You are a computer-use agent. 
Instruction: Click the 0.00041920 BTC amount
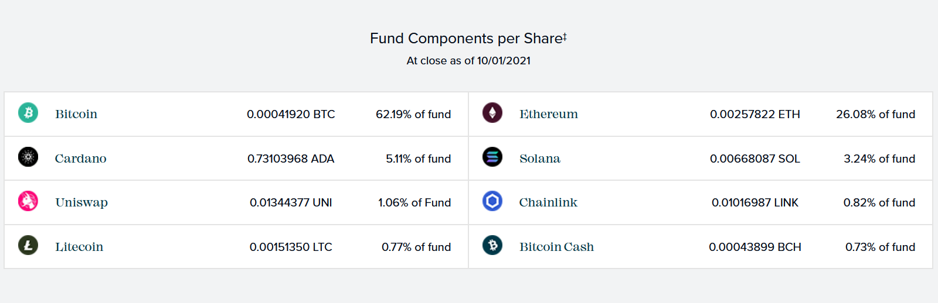(291, 114)
